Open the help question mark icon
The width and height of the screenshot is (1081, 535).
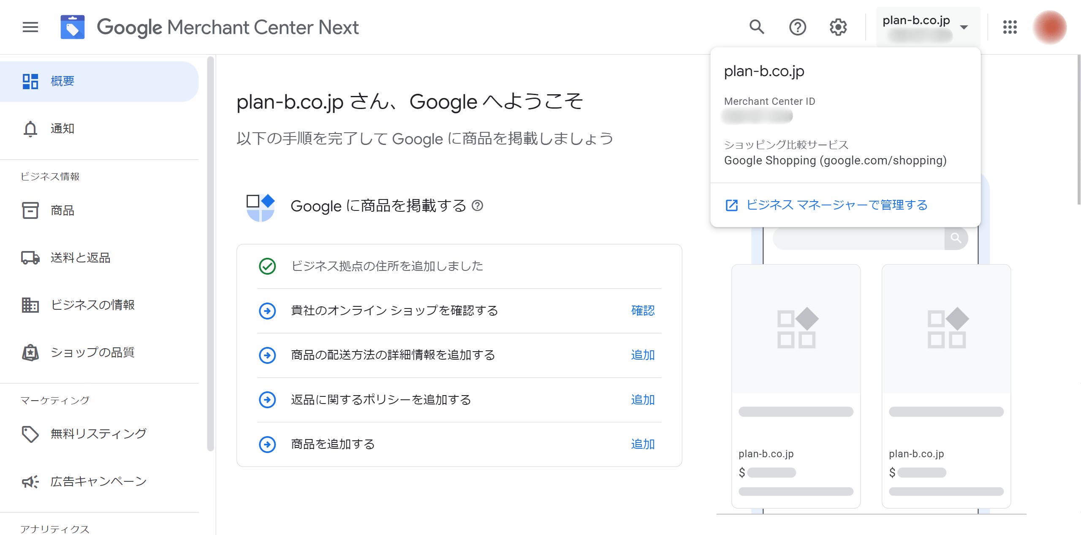[x=797, y=27]
